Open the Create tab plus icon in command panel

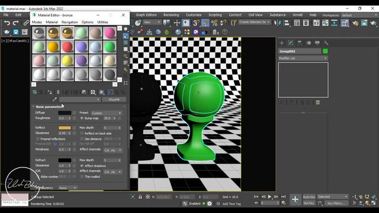[282, 43]
